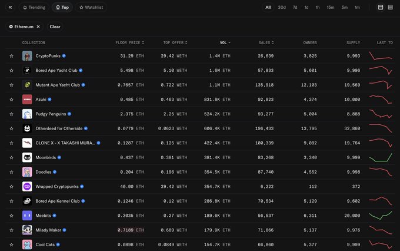Image resolution: width=400 pixels, height=251 pixels.
Task: Select the 15m time range
Action: (x=331, y=8)
